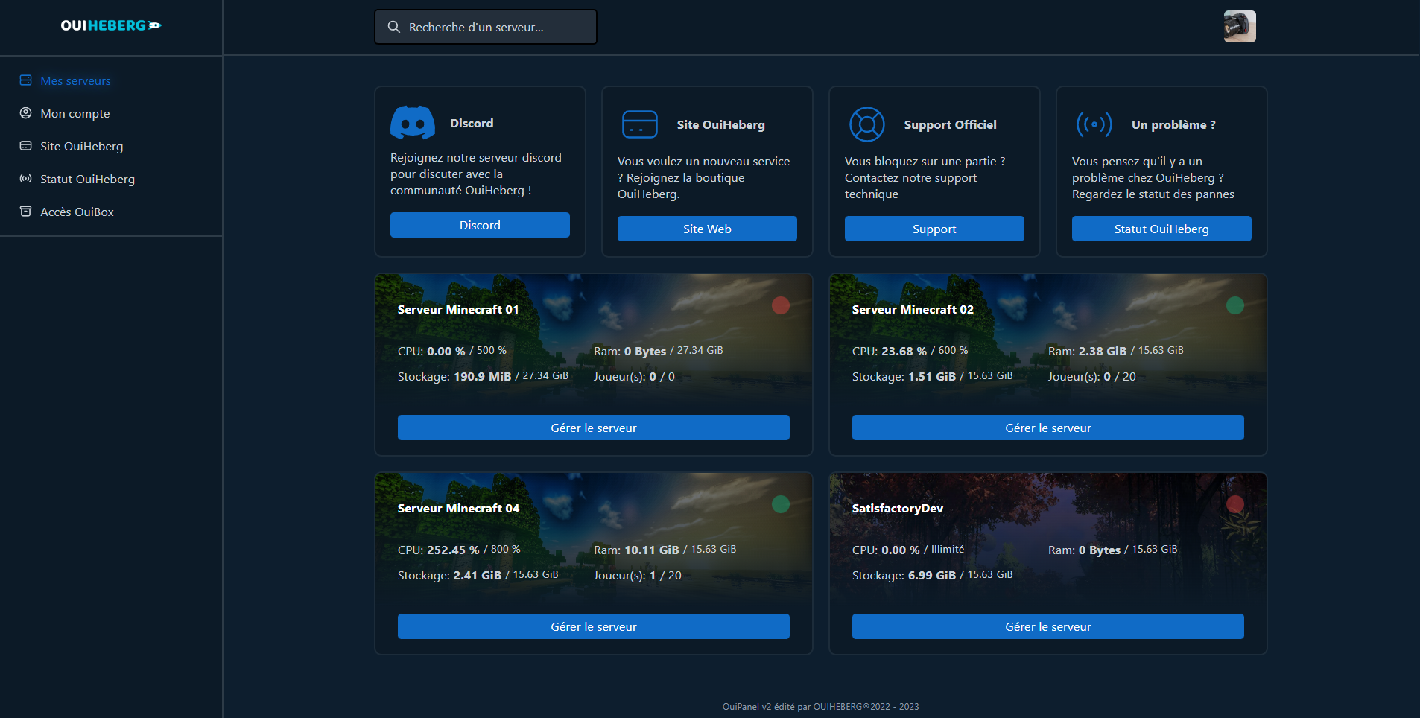
Task: Click Joueur(s) 0 / 20 on Minecraft 02
Action: pyautogui.click(x=1091, y=376)
